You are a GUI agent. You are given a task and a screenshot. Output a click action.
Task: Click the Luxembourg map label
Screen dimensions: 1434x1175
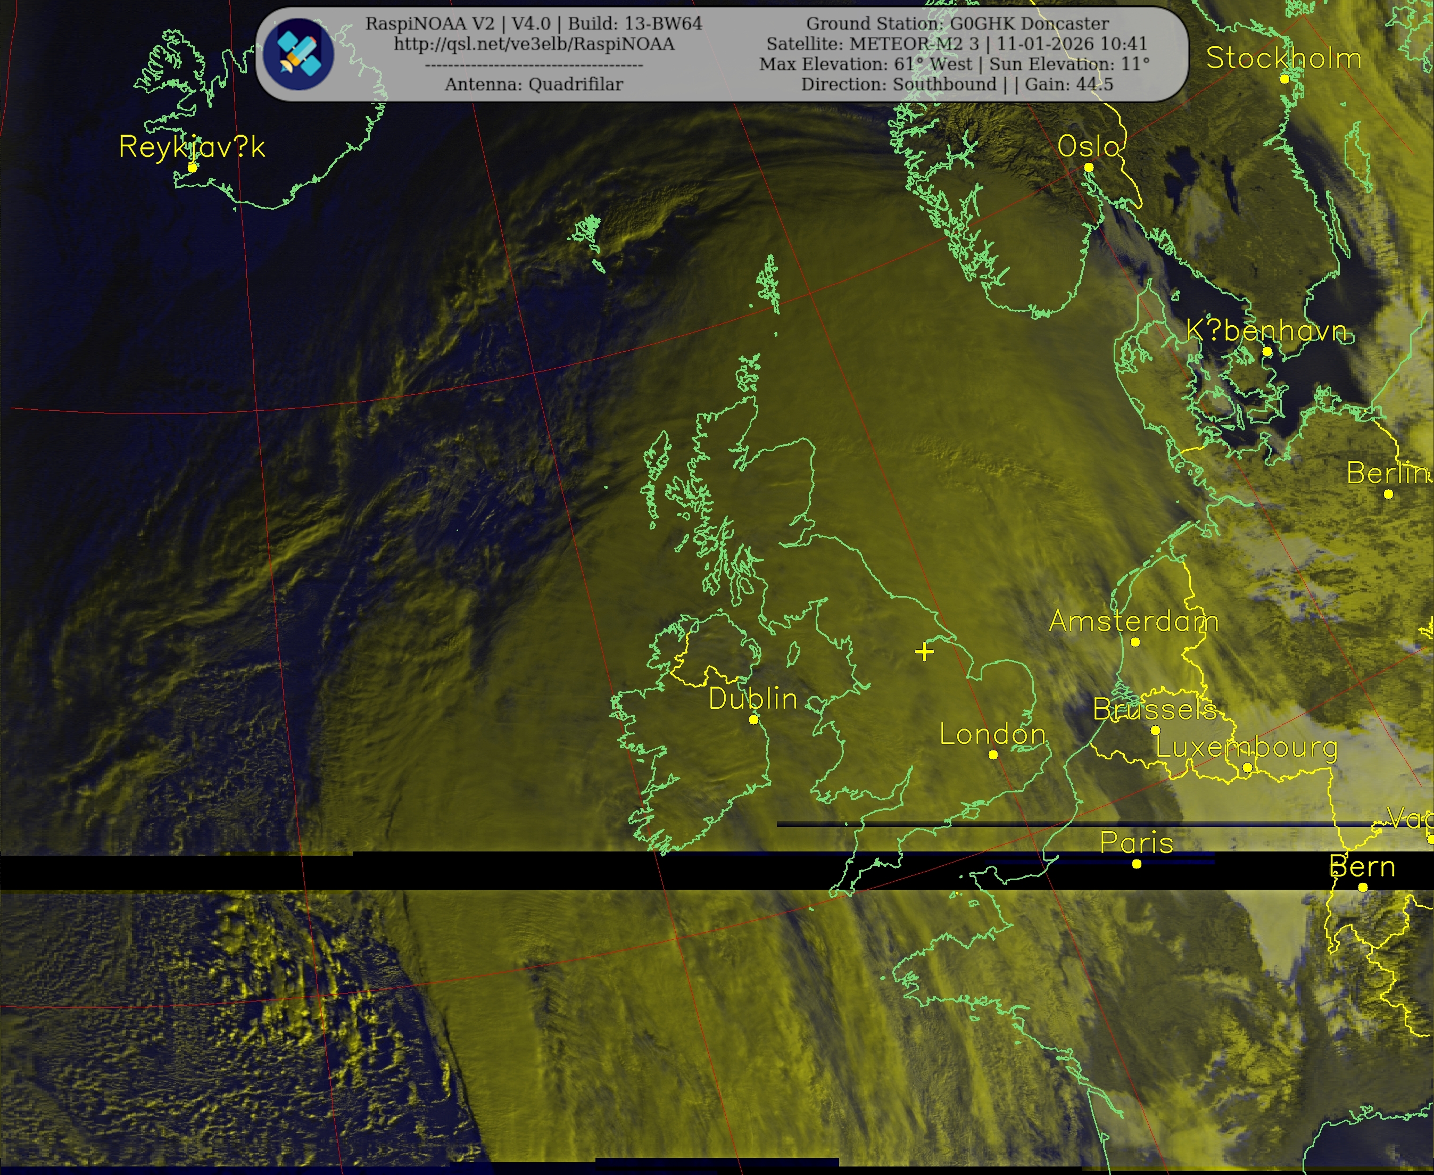click(x=1246, y=747)
